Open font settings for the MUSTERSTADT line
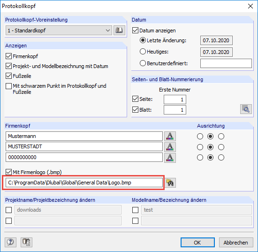 [x=170, y=147]
